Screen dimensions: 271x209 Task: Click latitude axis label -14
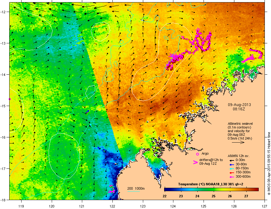click(3, 75)
